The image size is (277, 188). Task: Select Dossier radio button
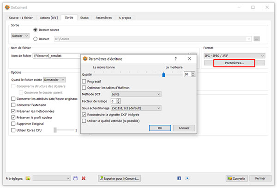click(36, 39)
